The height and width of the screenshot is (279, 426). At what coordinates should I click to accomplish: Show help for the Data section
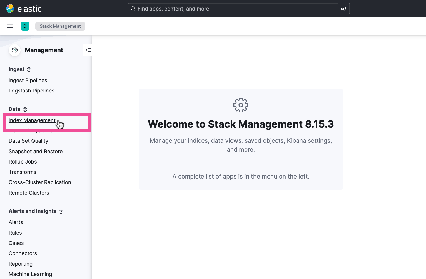(25, 110)
